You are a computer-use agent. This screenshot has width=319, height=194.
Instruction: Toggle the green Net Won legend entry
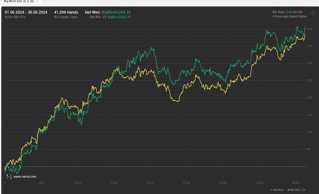pyautogui.click(x=277, y=190)
